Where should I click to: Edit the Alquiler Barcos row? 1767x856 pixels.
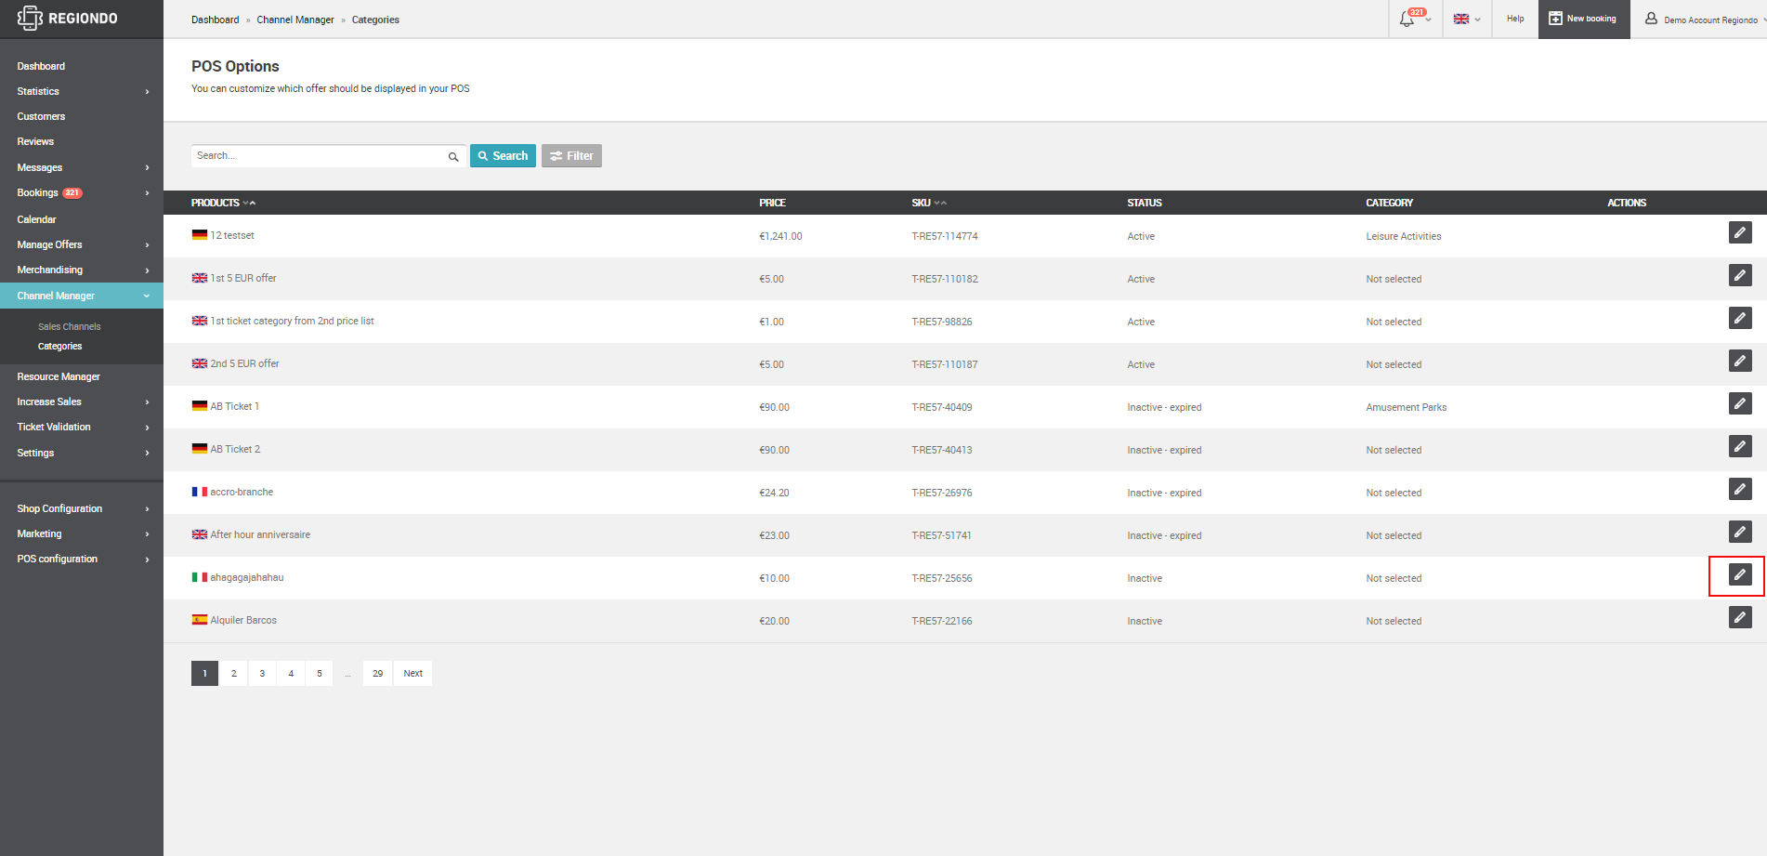(x=1740, y=617)
